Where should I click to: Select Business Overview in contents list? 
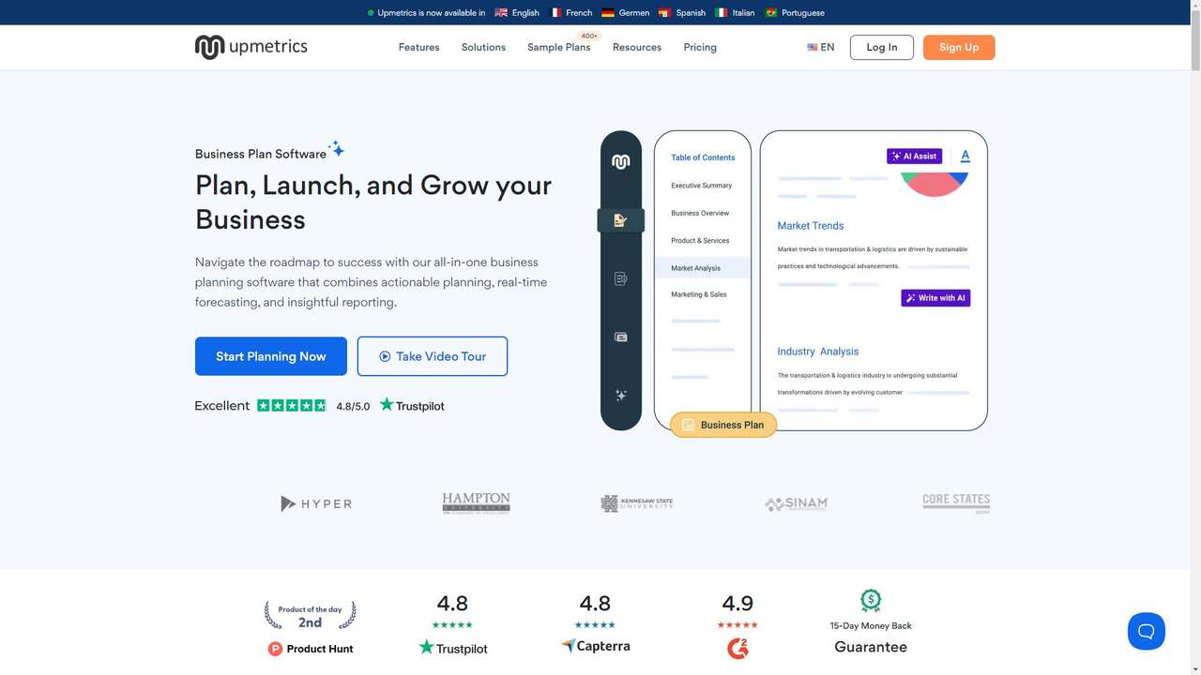(x=700, y=213)
